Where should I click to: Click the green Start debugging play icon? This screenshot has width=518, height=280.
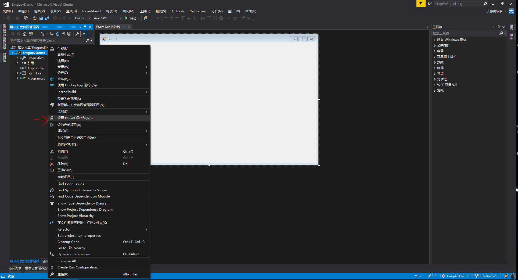click(126, 18)
